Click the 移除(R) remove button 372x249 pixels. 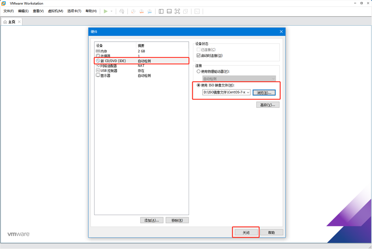coord(177,220)
